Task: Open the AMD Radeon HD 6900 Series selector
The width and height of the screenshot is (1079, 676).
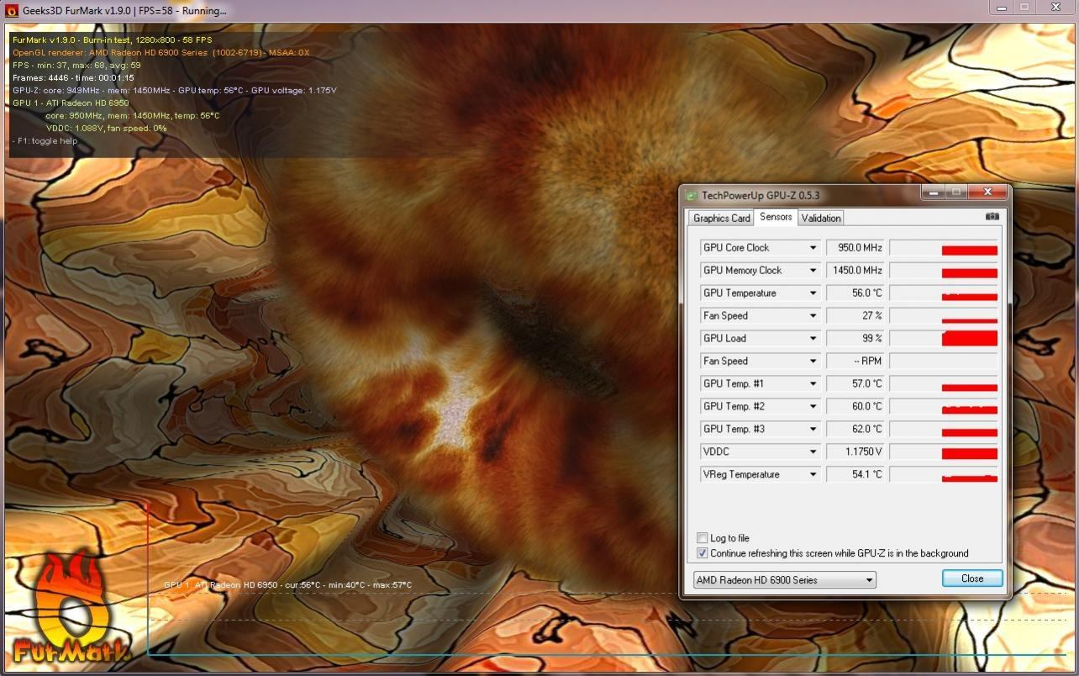Action: point(784,580)
